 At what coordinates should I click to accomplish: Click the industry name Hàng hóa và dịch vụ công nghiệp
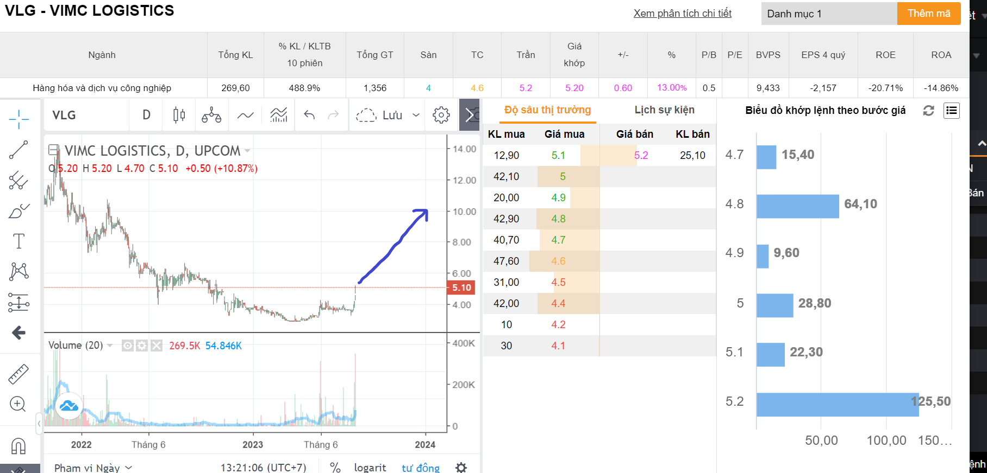coord(102,88)
